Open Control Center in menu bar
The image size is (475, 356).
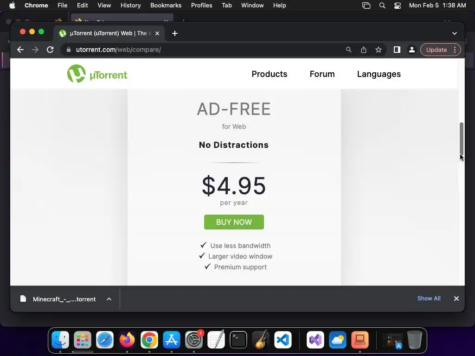coord(398,6)
